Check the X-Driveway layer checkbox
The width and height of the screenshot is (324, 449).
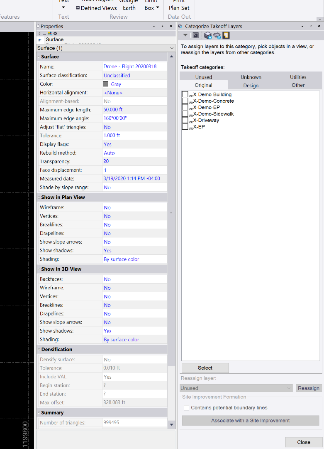point(185,120)
